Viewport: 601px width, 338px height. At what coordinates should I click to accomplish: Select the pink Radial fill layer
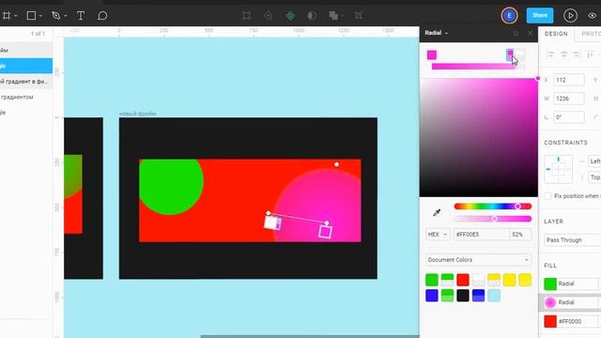pyautogui.click(x=570, y=302)
